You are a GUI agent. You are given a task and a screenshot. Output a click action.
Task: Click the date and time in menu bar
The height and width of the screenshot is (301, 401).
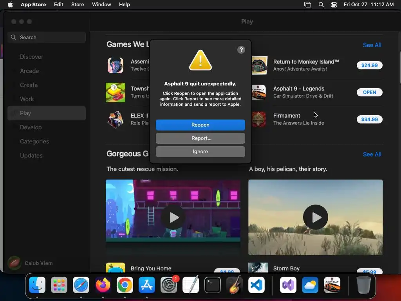368,5
